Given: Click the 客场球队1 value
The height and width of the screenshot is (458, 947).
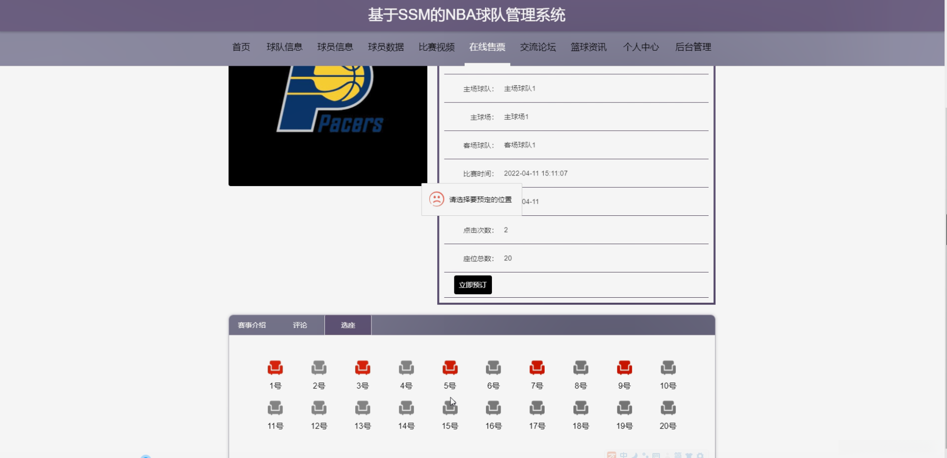Looking at the screenshot, I should point(519,145).
